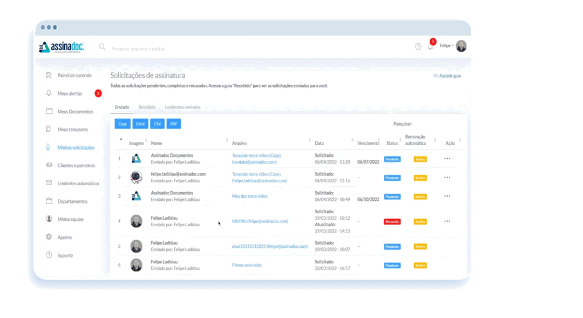583x318 pixels.
Task: Open action menu for first row
Action: point(447,159)
